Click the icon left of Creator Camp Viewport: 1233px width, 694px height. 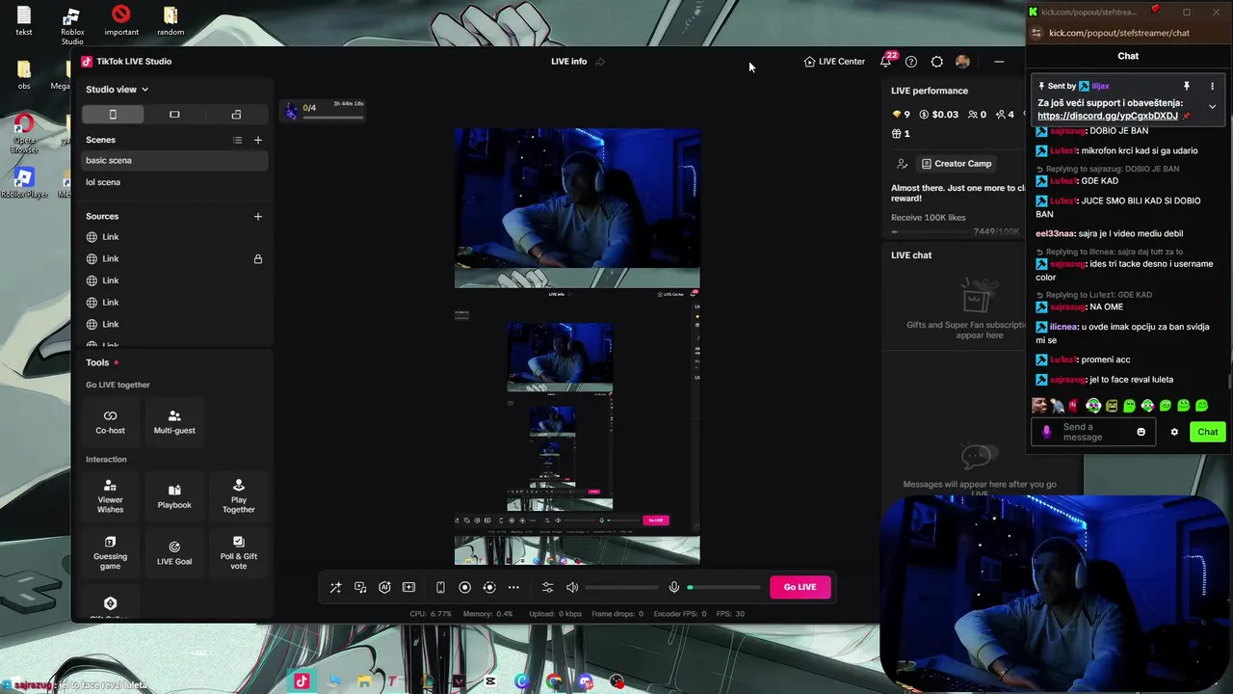pyautogui.click(x=902, y=164)
